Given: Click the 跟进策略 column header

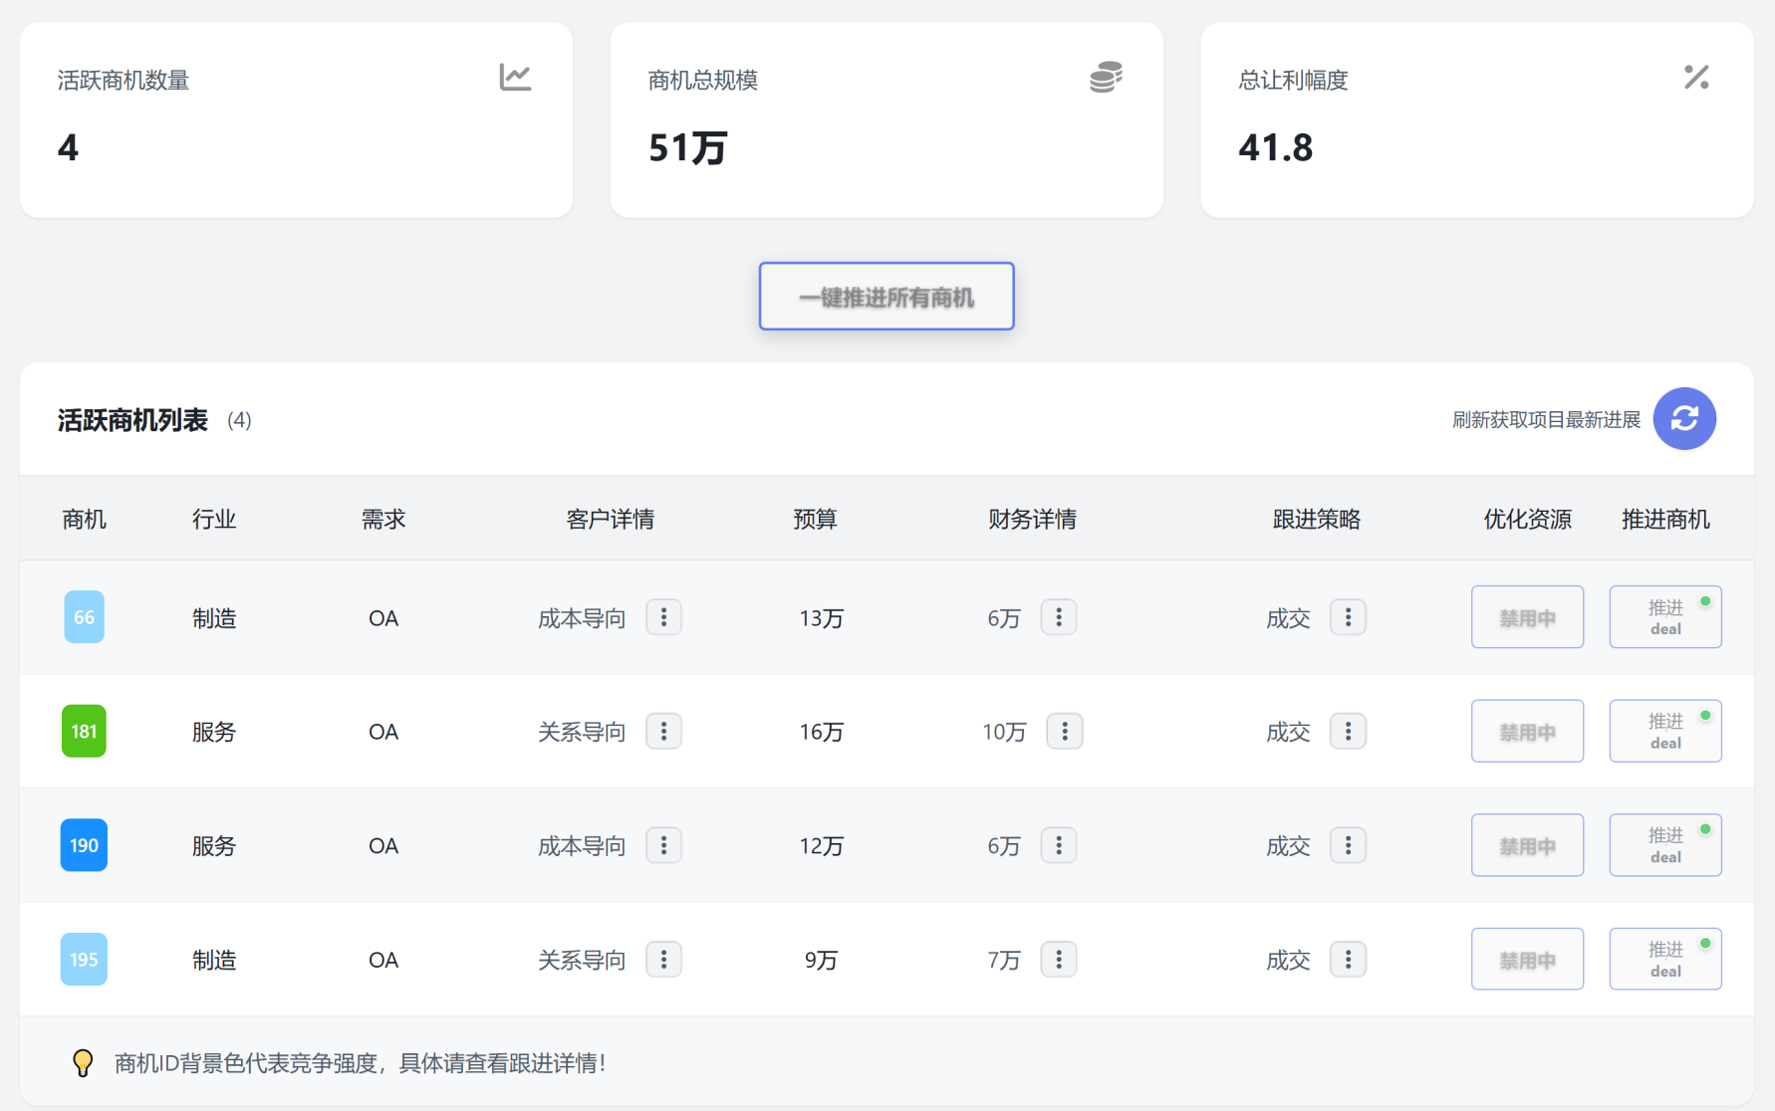Looking at the screenshot, I should click(x=1316, y=519).
